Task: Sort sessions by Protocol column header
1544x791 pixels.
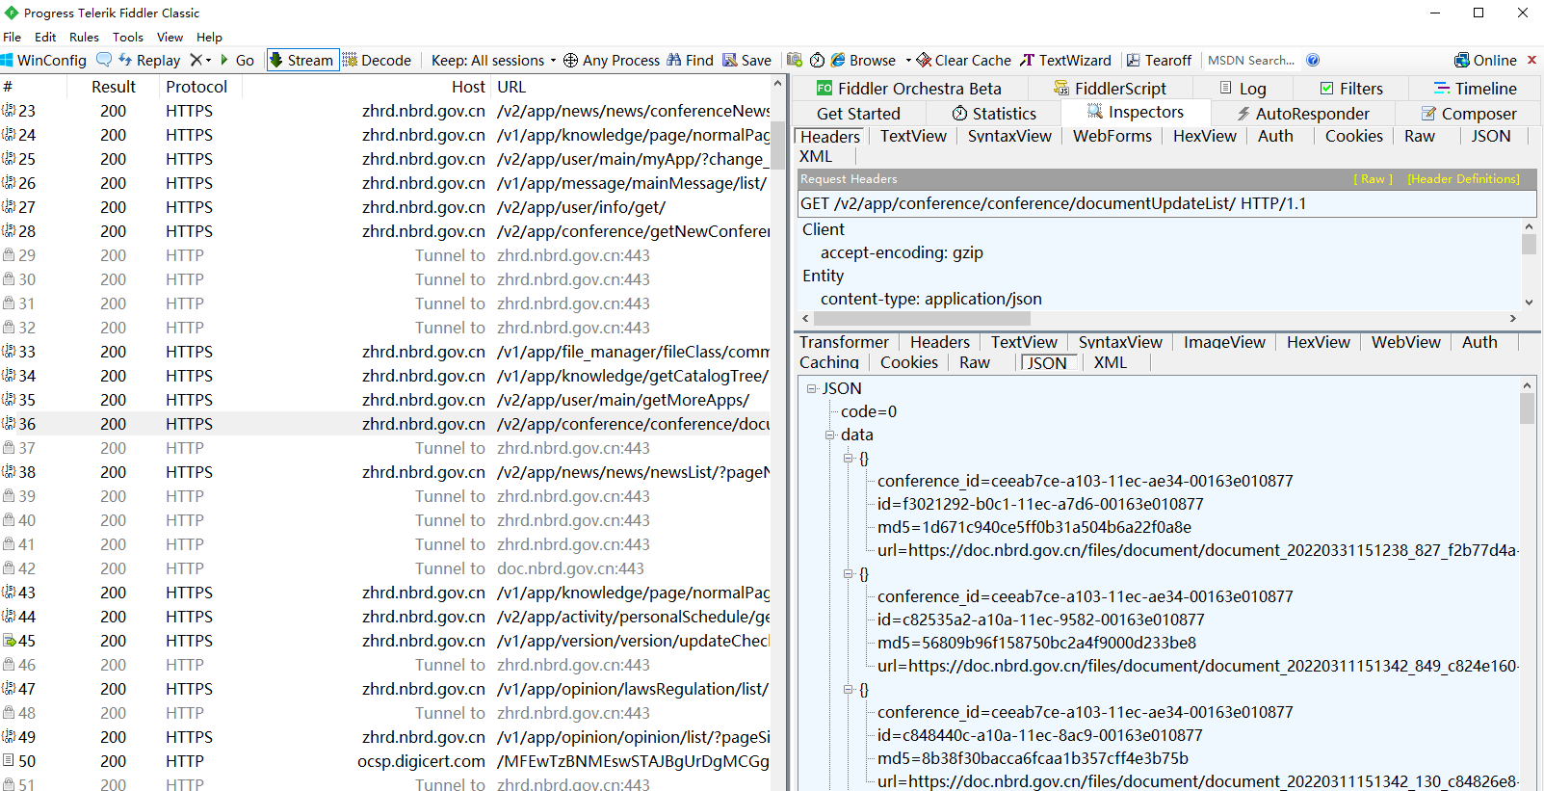Action: [200, 87]
